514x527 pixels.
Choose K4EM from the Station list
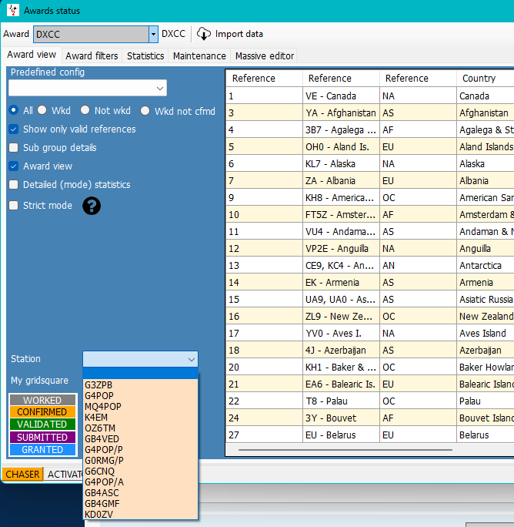[140, 417]
